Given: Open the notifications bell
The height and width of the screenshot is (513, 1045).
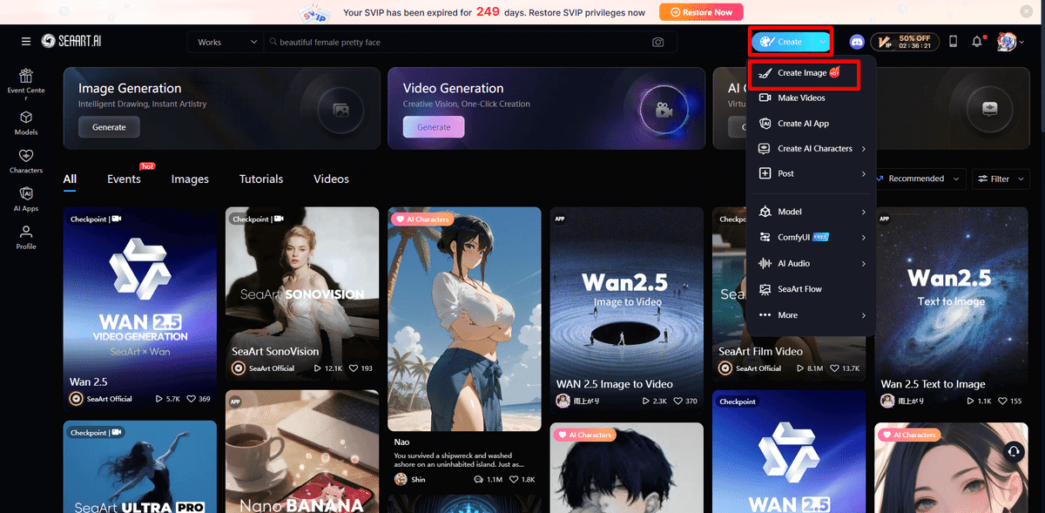Looking at the screenshot, I should point(977,42).
